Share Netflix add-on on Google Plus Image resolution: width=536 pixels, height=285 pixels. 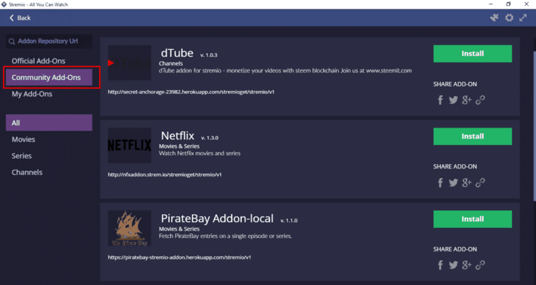pos(466,182)
